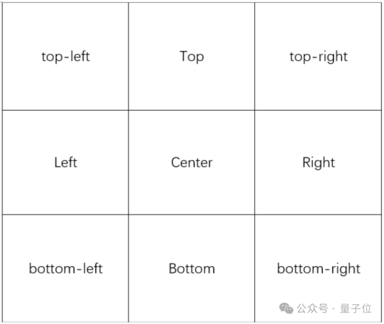The image size is (384, 324).
Task: Click the letter T in Top
Action: [x=184, y=56]
